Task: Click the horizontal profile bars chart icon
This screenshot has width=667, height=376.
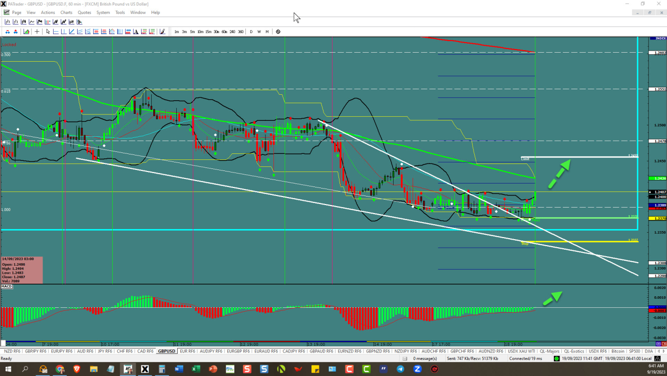Action: 79,22
